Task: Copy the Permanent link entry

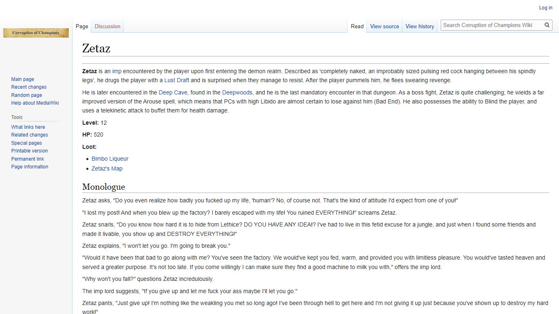Action: 27,159
